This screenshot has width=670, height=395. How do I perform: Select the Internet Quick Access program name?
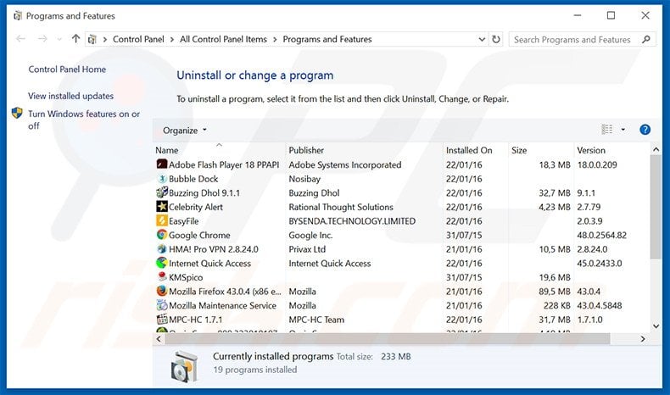[x=209, y=264]
